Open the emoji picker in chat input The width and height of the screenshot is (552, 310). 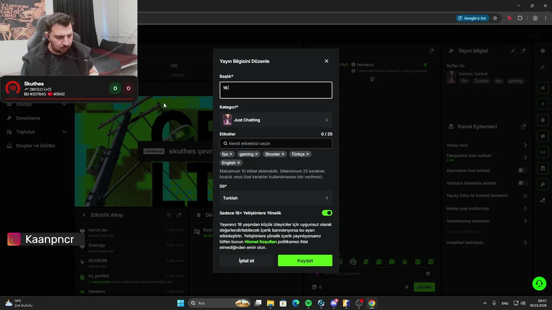pyautogui.click(x=428, y=273)
